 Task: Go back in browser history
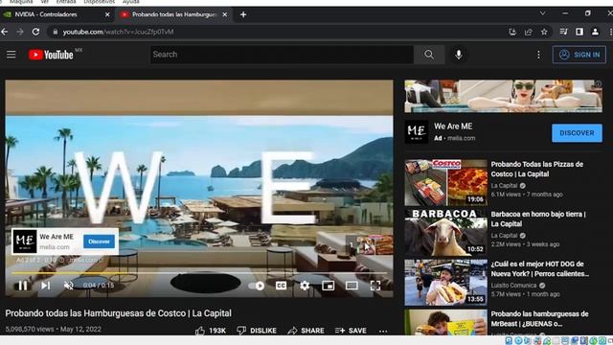4,32
